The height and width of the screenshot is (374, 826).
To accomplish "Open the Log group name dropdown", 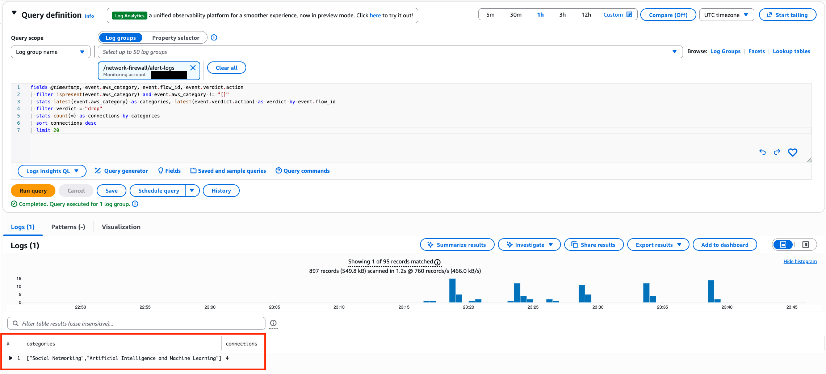I will pyautogui.click(x=51, y=52).
